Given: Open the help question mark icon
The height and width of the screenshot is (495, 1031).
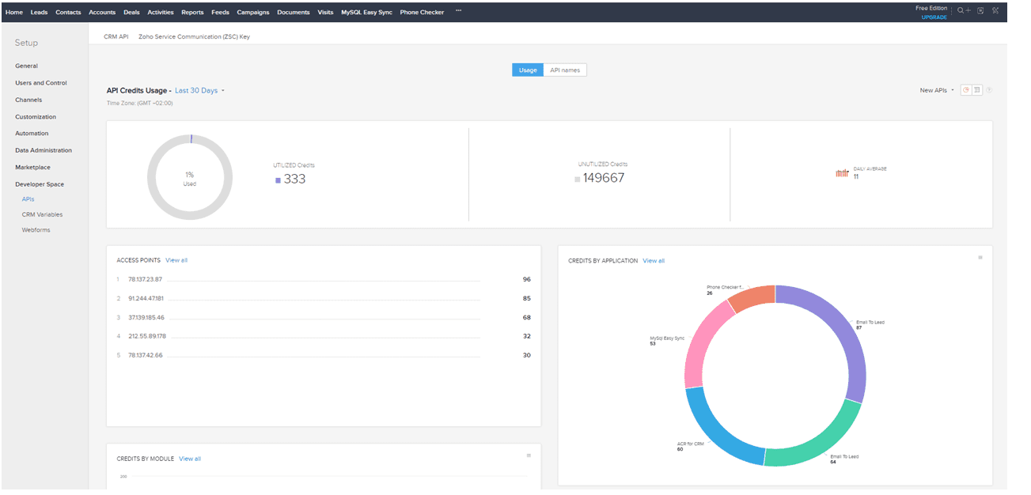Looking at the screenshot, I should [989, 90].
